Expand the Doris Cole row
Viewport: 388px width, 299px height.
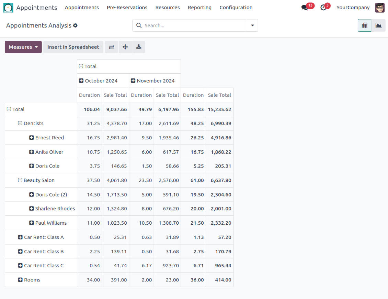tap(32, 166)
